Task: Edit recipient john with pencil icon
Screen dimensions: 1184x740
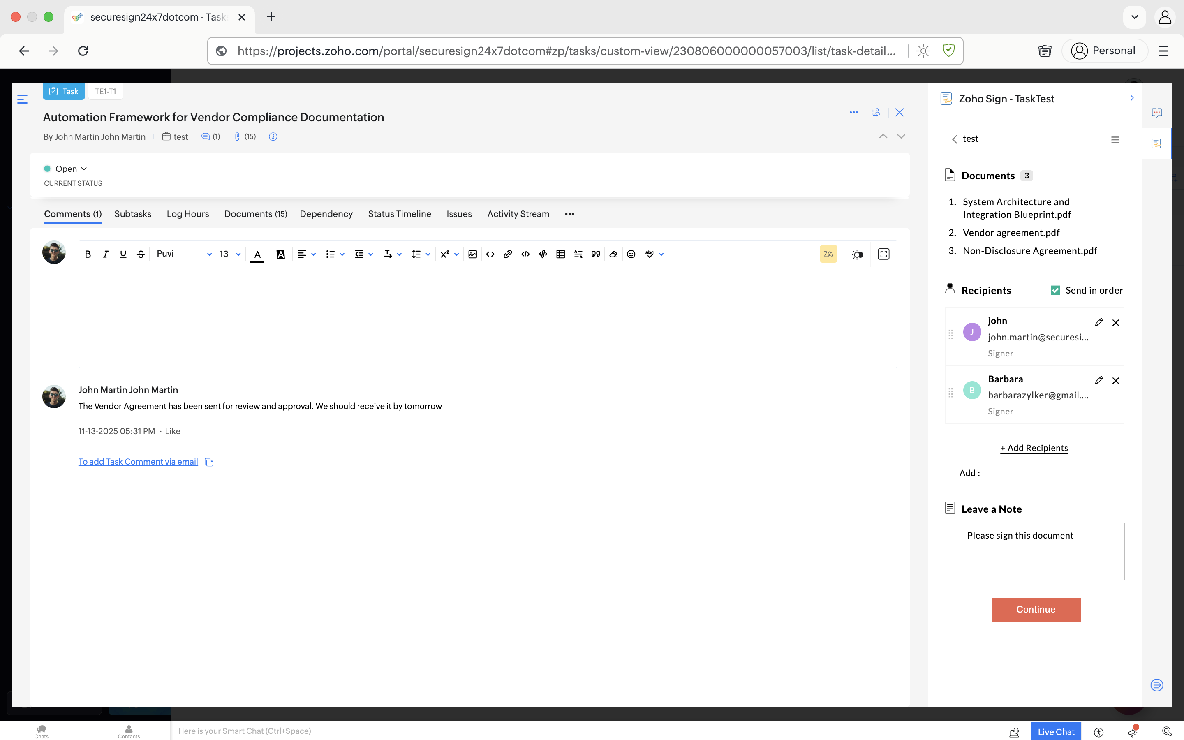Action: (x=1099, y=322)
